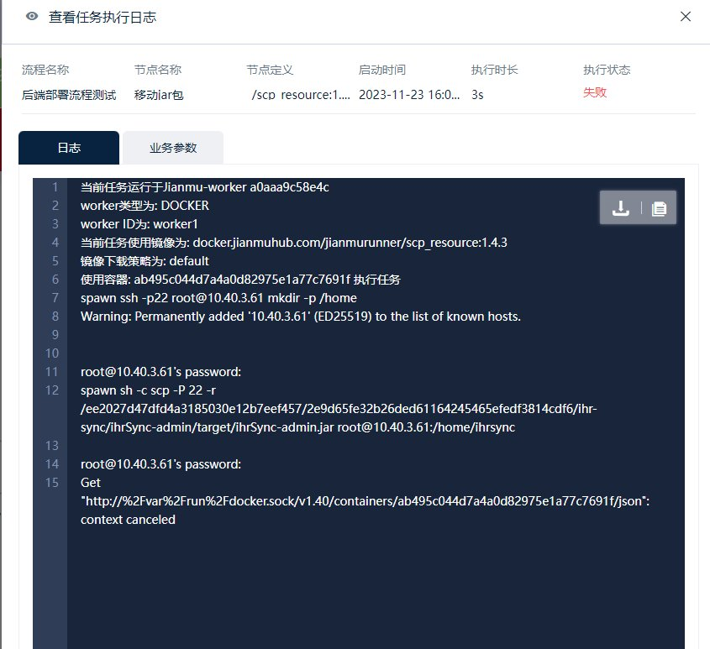Image resolution: width=710 pixels, height=649 pixels.
Task: Click log line 'worker类型为: DOCKER'
Action: (x=145, y=206)
